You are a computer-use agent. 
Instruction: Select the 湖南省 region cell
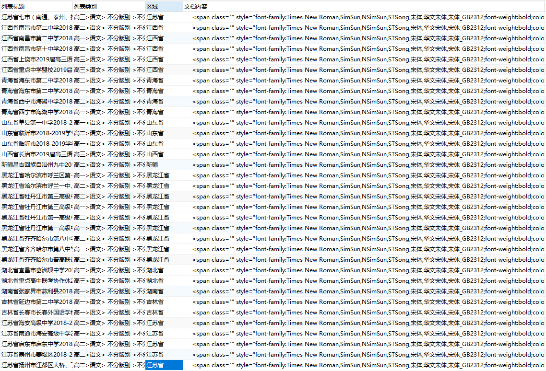tap(164, 291)
